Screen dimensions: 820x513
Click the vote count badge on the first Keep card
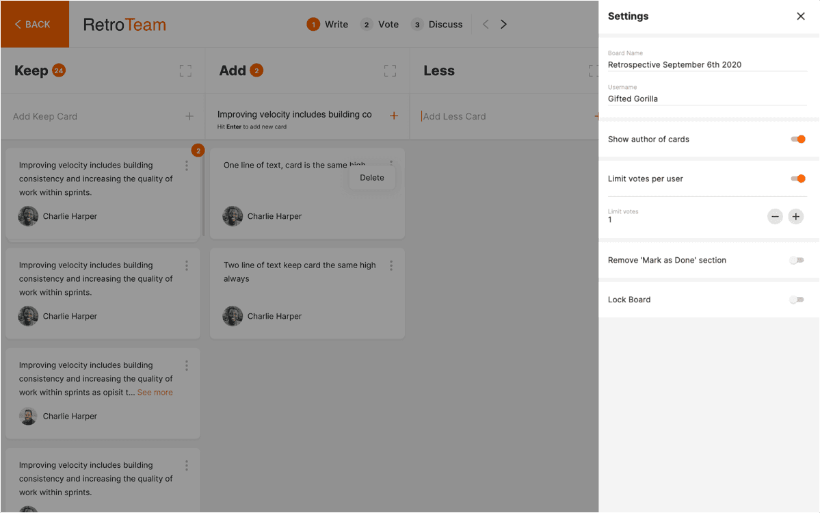tap(198, 150)
